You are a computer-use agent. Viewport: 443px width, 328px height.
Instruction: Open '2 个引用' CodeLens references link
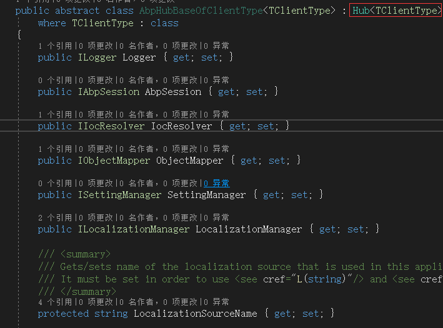point(55,218)
